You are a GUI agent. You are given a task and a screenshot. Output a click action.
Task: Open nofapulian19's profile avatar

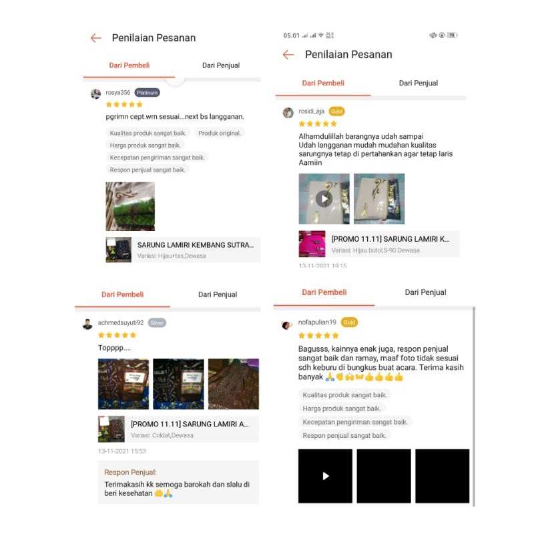(286, 324)
